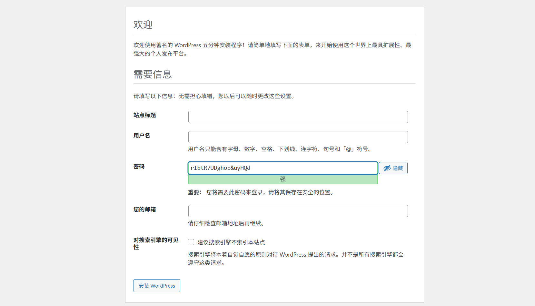Click the 需要信息 heading
The width and height of the screenshot is (535, 306).
[153, 74]
